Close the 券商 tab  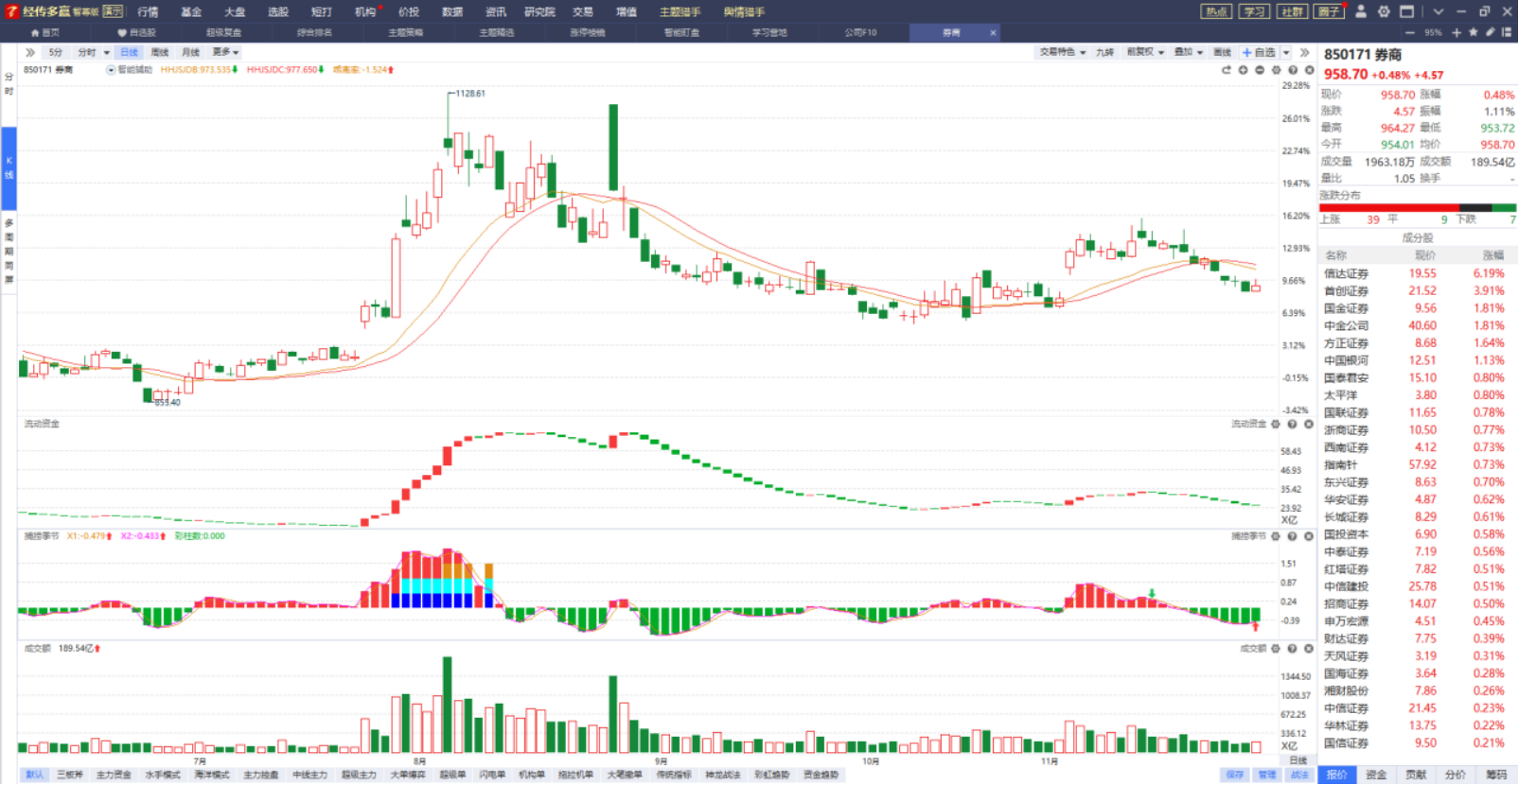993,32
